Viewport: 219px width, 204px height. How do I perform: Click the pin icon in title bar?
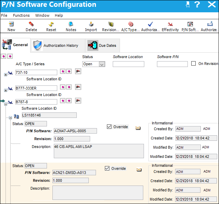[188, 4]
